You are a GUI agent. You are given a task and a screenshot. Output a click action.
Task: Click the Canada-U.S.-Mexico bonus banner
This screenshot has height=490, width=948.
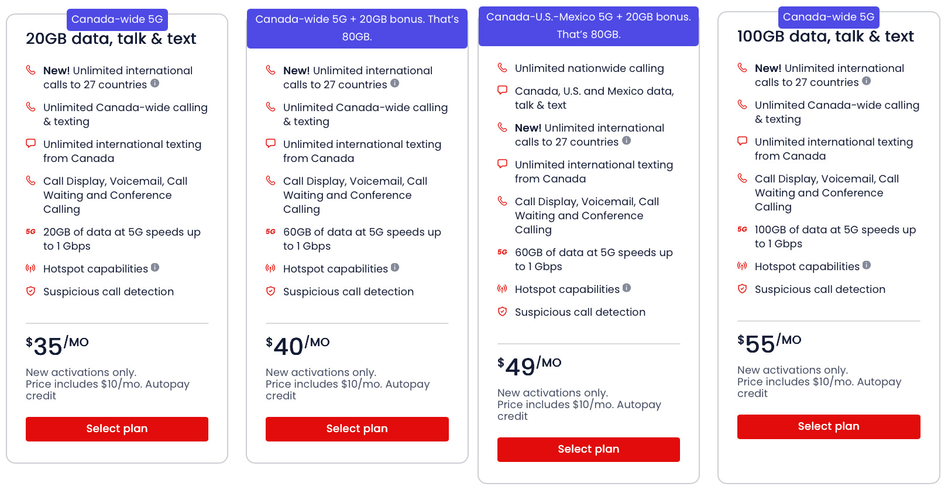coord(588,26)
